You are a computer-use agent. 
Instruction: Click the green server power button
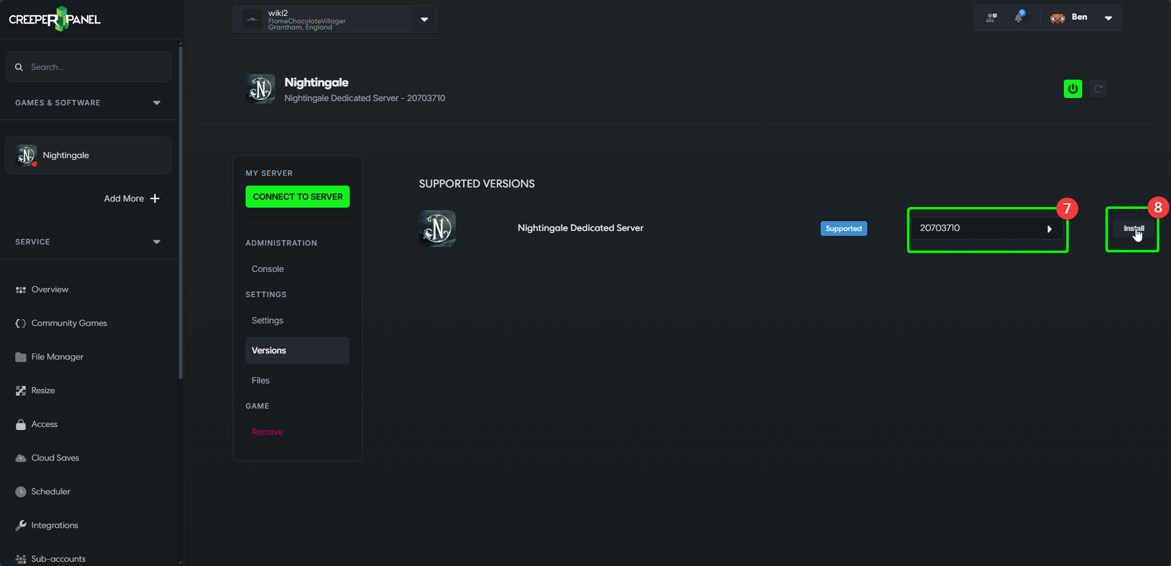(x=1072, y=89)
